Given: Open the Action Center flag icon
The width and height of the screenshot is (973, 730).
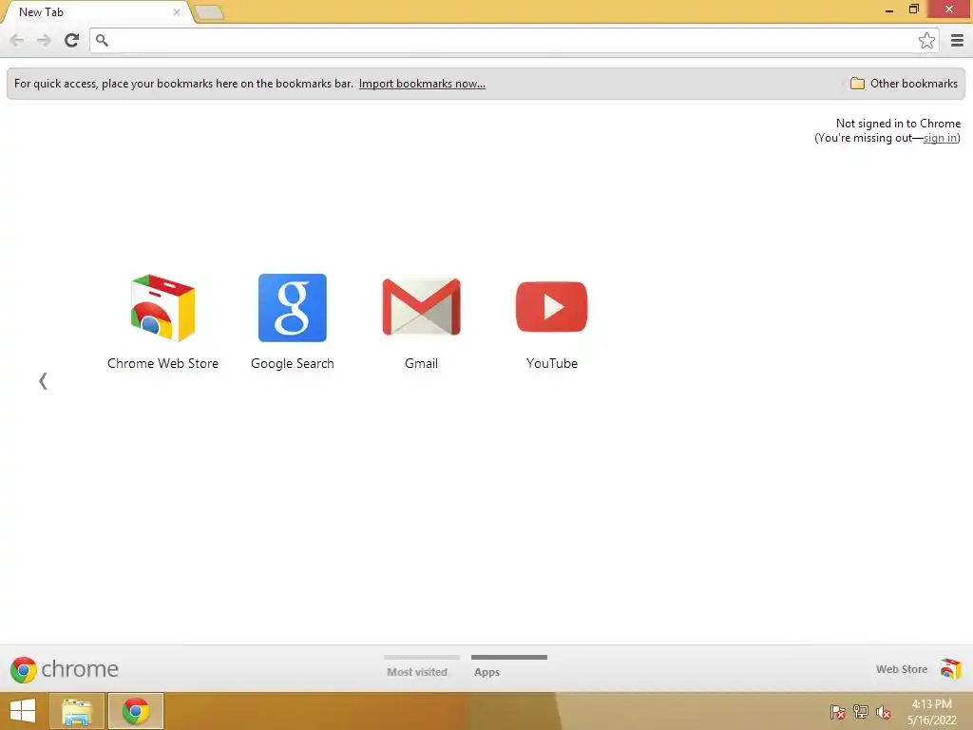Looking at the screenshot, I should tap(838, 712).
